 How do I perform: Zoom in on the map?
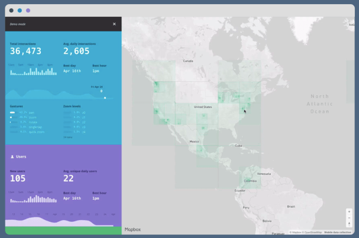(349, 211)
